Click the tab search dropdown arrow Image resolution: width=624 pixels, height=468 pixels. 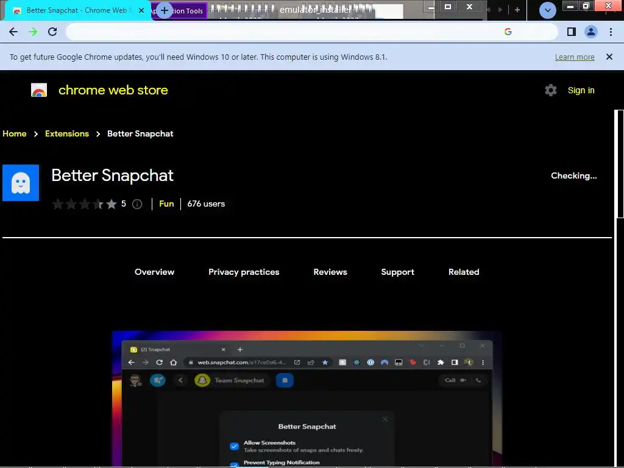click(x=548, y=10)
